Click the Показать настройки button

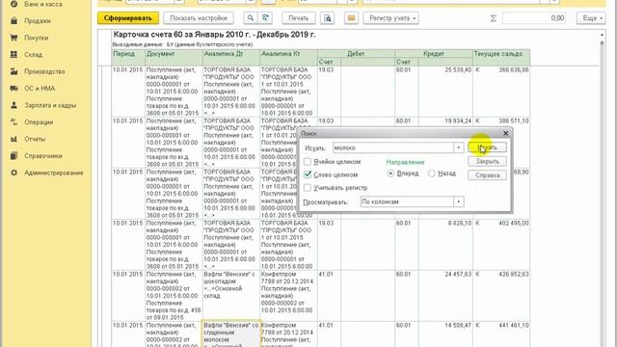199,18
